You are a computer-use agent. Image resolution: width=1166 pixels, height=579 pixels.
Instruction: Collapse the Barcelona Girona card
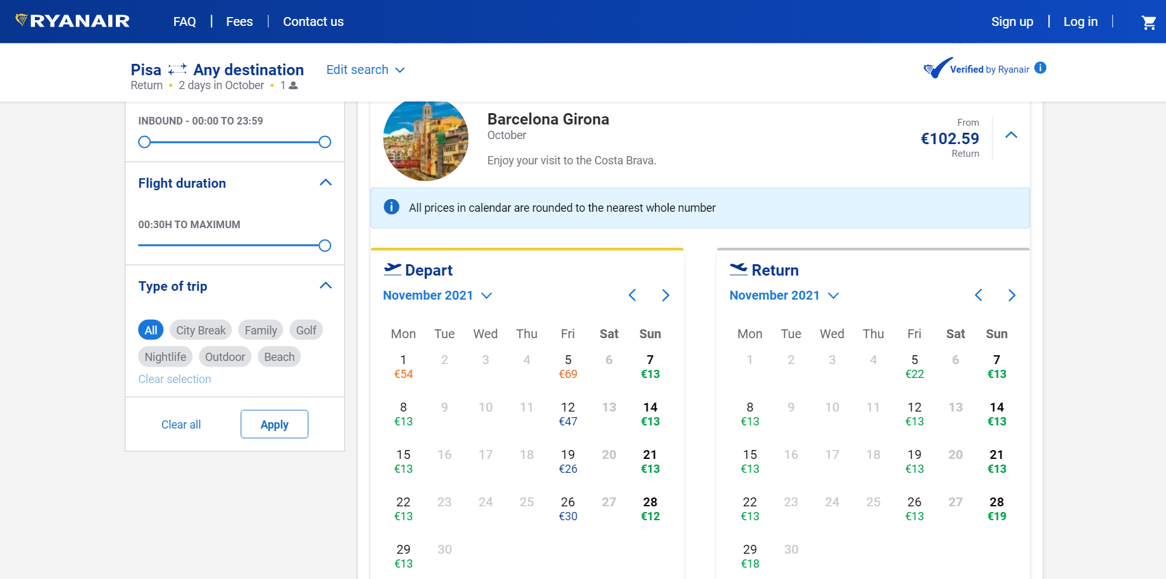click(x=1012, y=135)
